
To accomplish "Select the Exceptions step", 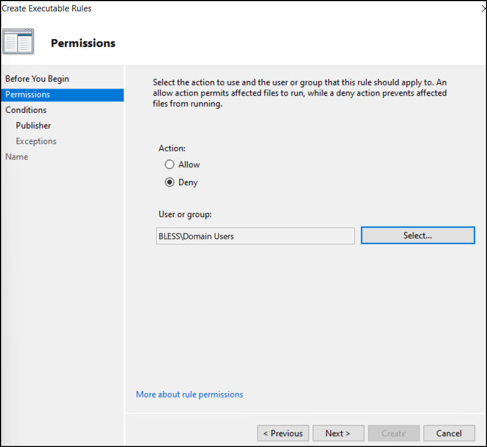I will [36, 141].
